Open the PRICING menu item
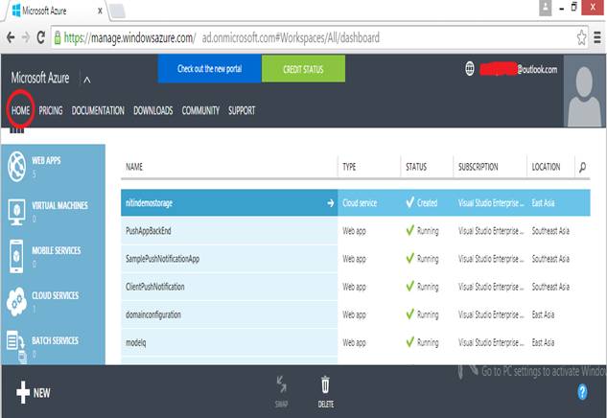Viewport: 607px width, 418px height. pos(50,110)
